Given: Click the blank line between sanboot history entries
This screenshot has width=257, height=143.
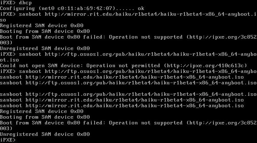Looking at the screenshot, I should click(128, 89).
